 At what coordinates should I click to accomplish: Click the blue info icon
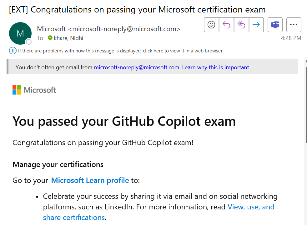click(13, 51)
